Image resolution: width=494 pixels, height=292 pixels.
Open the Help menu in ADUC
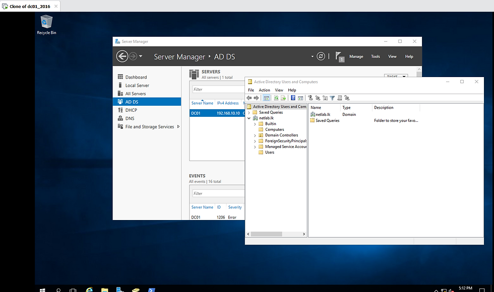pyautogui.click(x=292, y=90)
